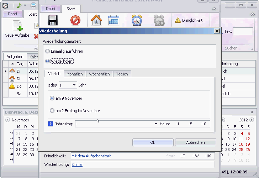Open the Start tab in the task editor
Image resolution: width=259 pixels, height=178 pixels.
point(71,9)
